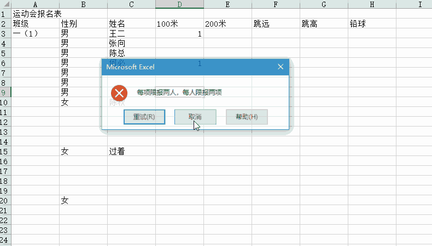Click the 男 cell in row 4
Image resolution: width=432 pixels, height=246 pixels.
pos(83,43)
